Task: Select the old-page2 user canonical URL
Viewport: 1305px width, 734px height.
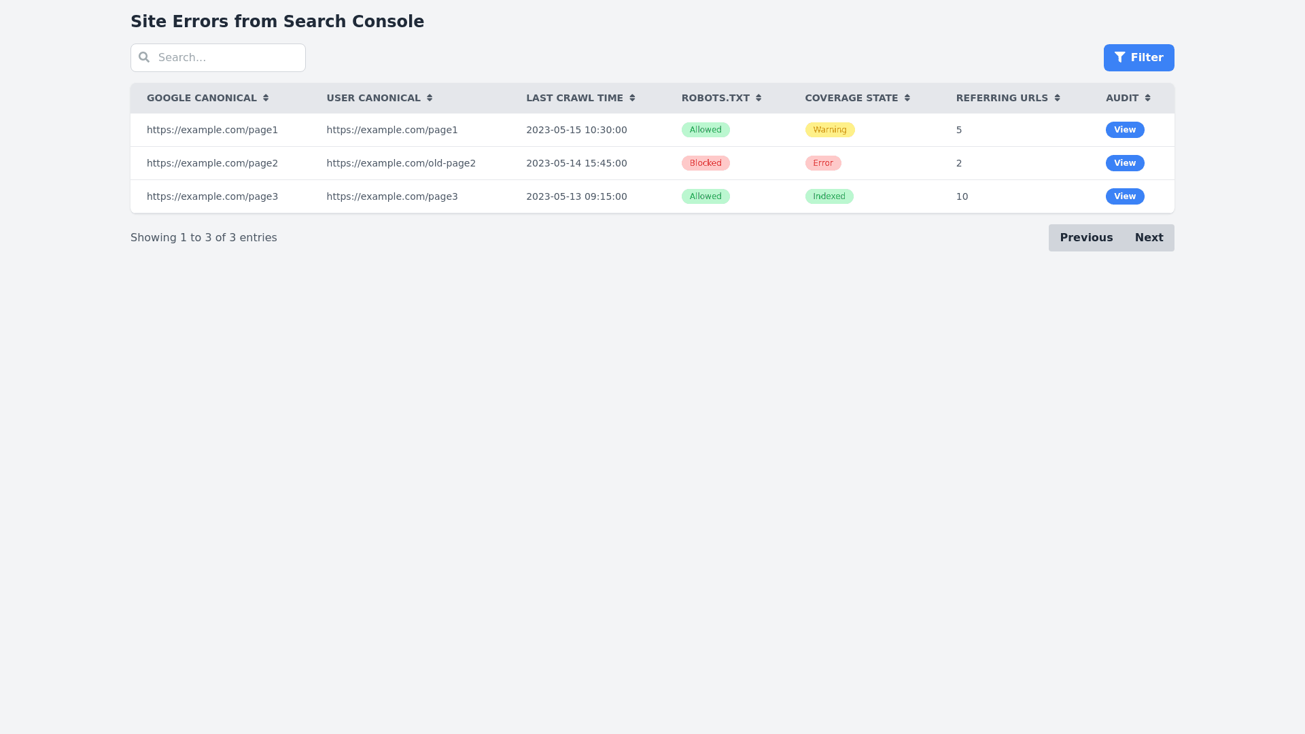Action: (401, 163)
